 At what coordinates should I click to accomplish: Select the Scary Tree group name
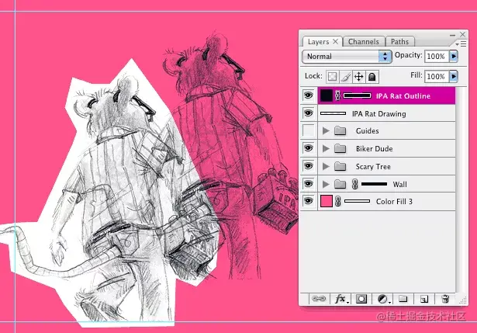click(x=373, y=166)
